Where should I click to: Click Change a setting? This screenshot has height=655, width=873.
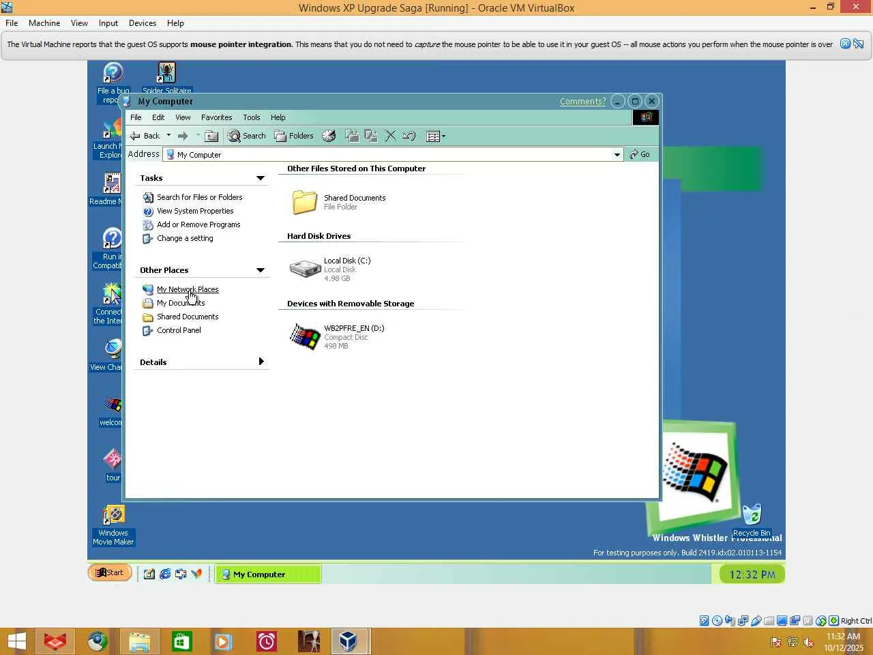(185, 238)
